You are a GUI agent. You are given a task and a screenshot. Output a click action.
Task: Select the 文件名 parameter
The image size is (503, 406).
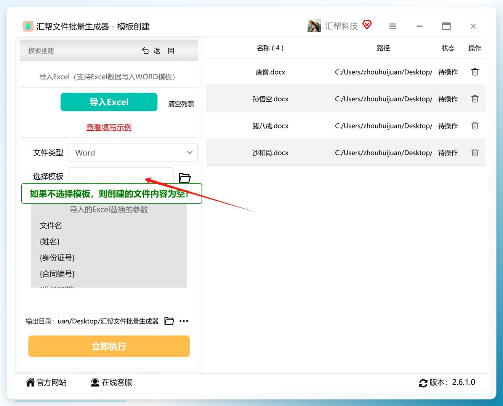pyautogui.click(x=51, y=225)
